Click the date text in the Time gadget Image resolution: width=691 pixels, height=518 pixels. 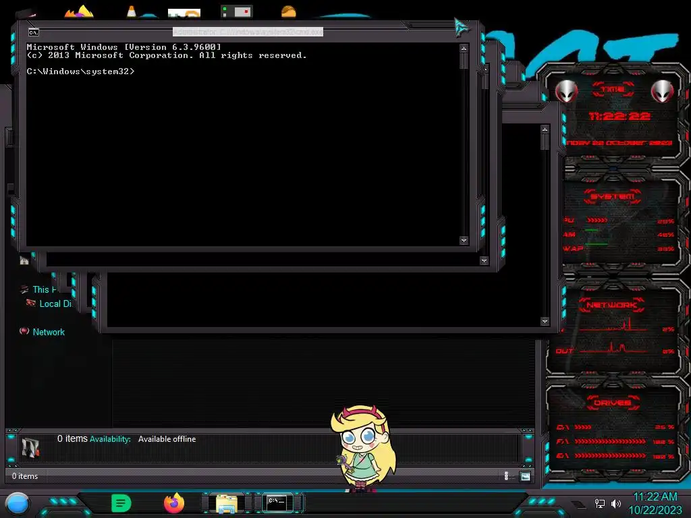tap(619, 143)
